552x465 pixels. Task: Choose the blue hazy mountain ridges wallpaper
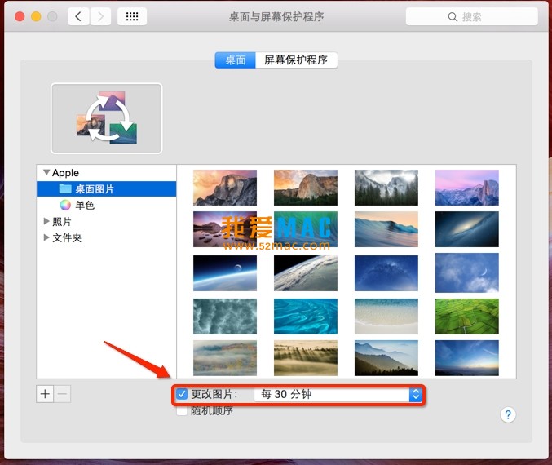pos(386,358)
